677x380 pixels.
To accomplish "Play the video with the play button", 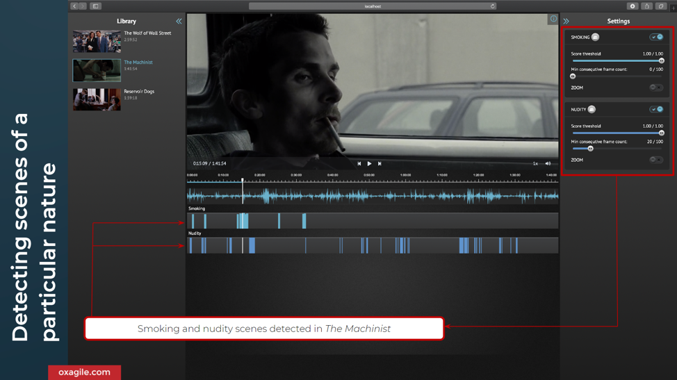I will (369, 164).
